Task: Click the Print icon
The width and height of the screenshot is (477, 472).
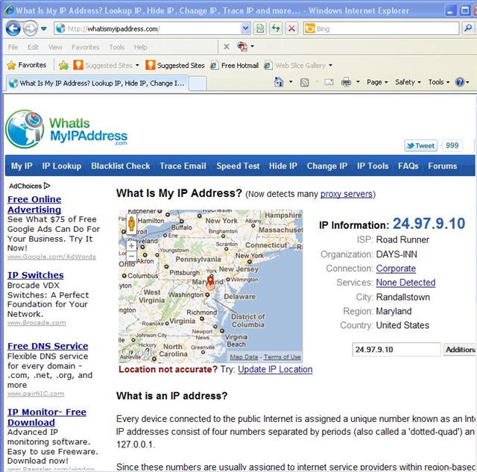Action: tap(346, 82)
